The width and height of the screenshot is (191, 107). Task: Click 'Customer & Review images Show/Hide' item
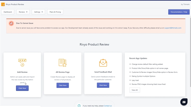point(155,72)
